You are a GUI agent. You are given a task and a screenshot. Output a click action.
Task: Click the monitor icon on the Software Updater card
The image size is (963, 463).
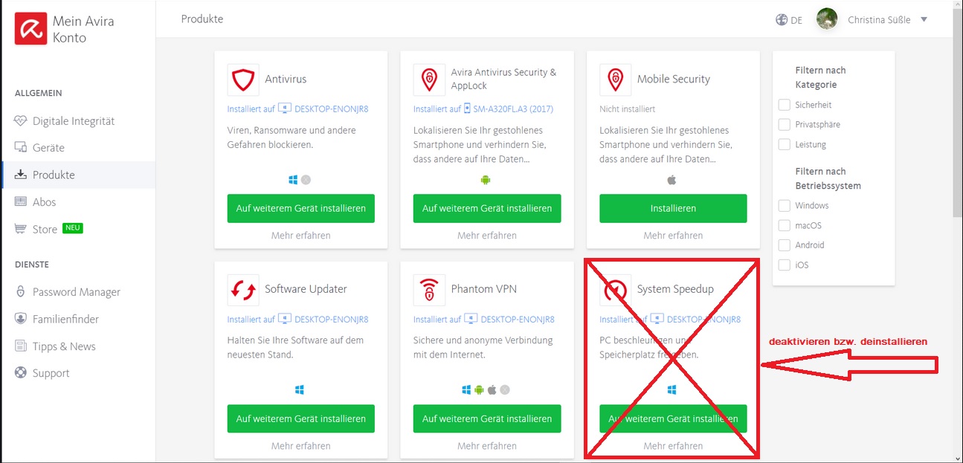point(285,319)
